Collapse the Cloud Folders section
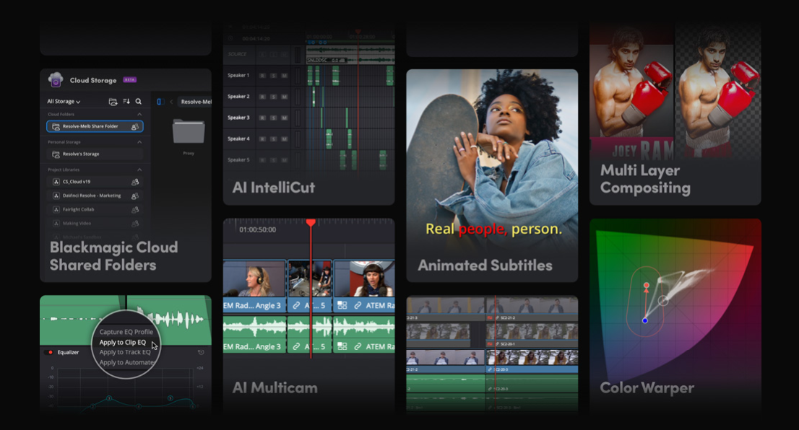Viewport: 799px width, 430px height. pos(139,114)
